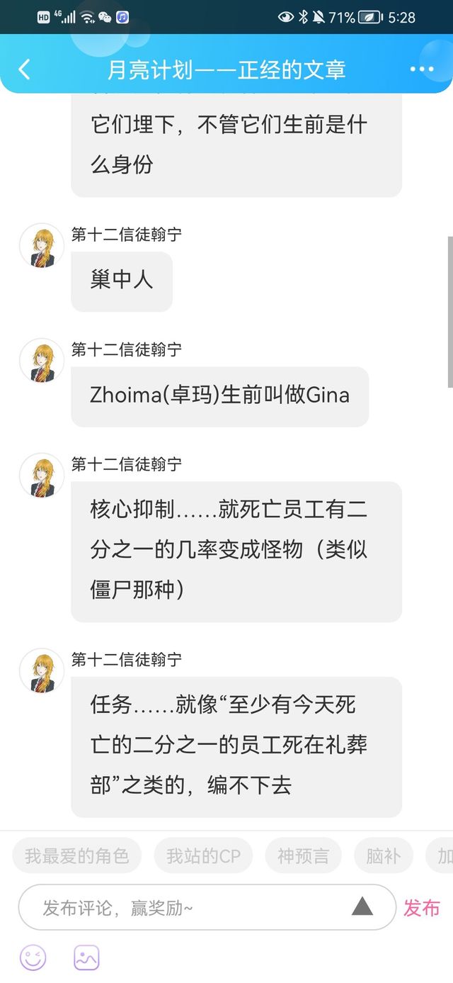Click the scrollbar on the right edge
Viewport: 453px width, 983px height.
click(x=450, y=312)
